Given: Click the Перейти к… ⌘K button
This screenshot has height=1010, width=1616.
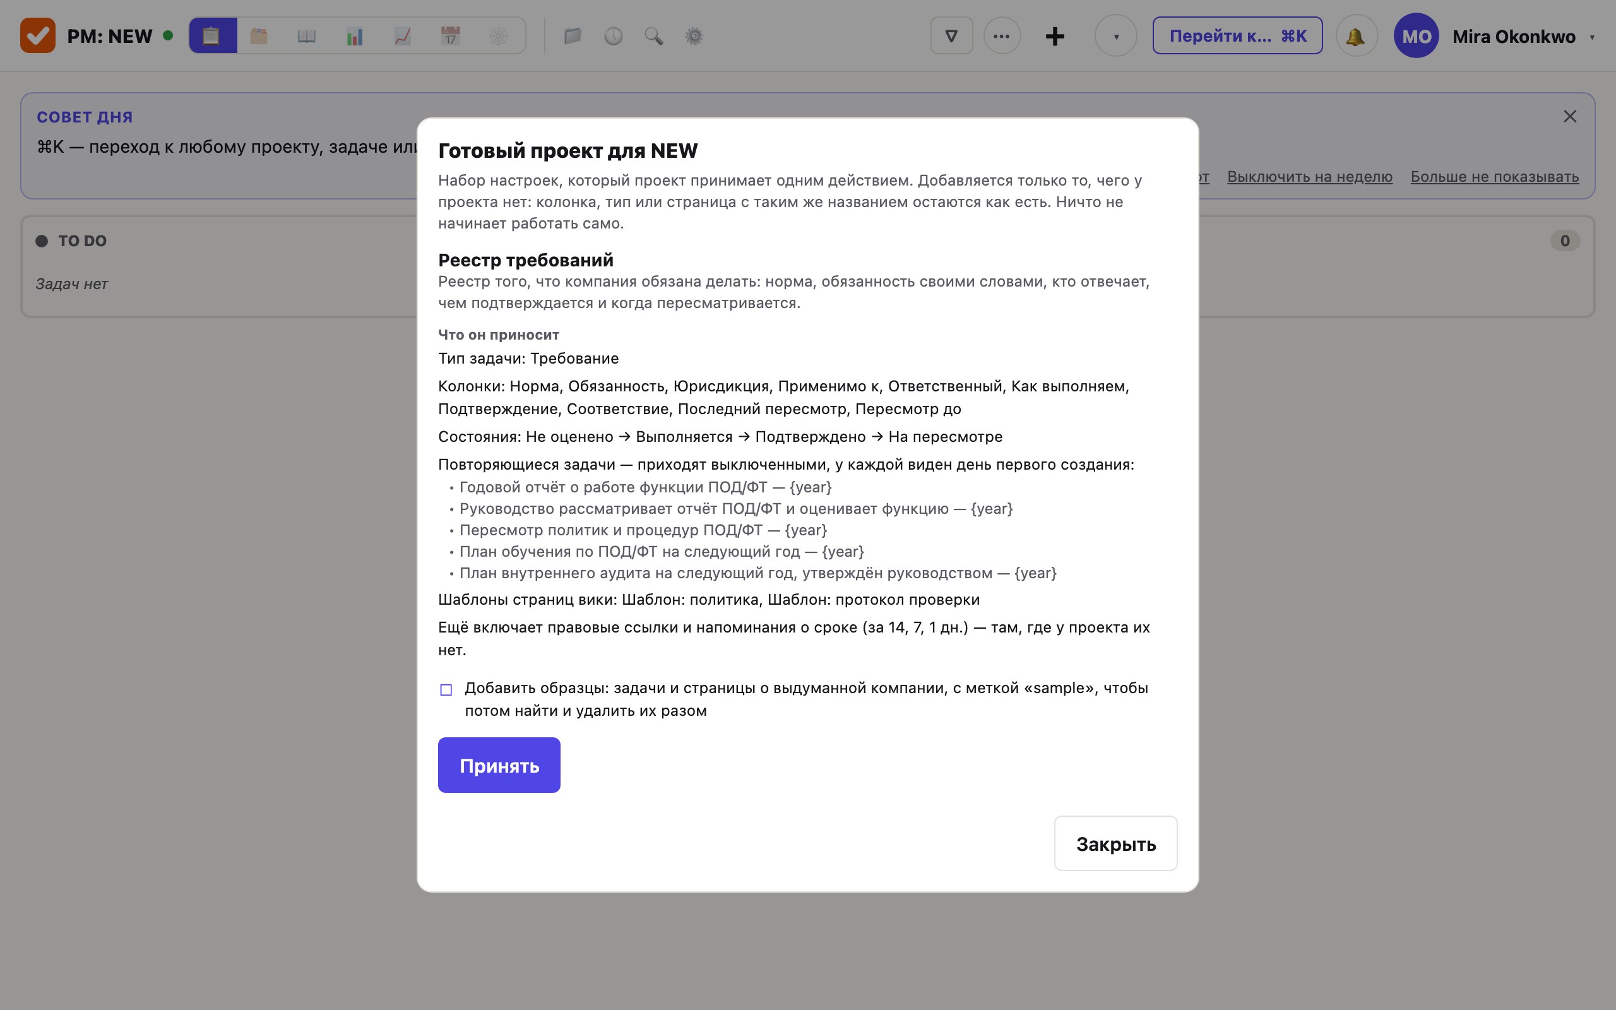Looking at the screenshot, I should click(x=1237, y=35).
